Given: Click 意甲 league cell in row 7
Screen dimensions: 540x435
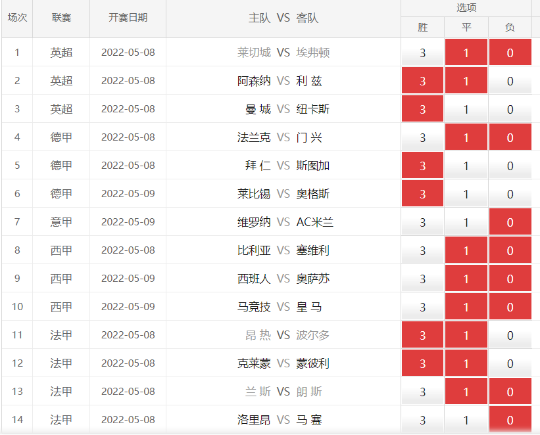Looking at the screenshot, I should tap(61, 221).
